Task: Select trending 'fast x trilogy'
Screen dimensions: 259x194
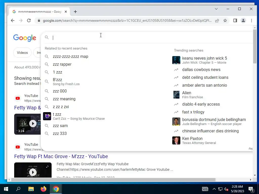Action: click(x=193, y=112)
